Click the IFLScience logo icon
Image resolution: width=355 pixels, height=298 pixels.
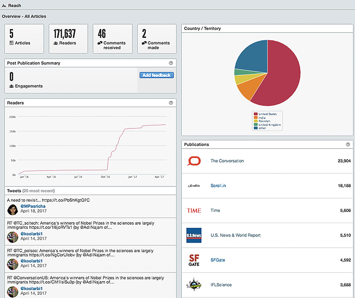click(x=194, y=285)
